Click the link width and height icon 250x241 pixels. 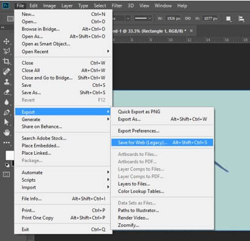point(188,18)
